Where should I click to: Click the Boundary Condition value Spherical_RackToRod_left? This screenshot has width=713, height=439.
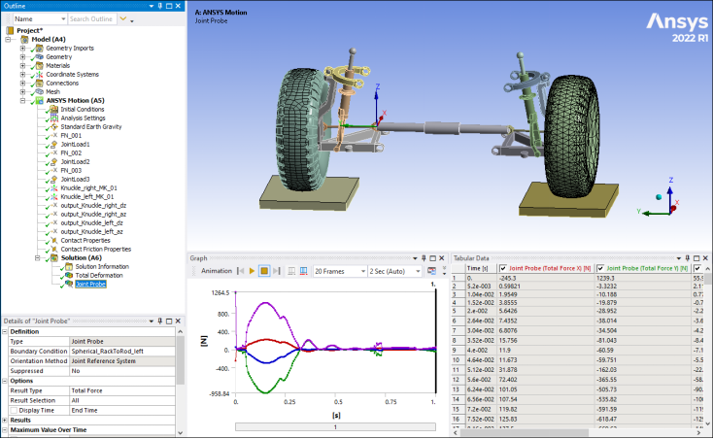click(122, 352)
